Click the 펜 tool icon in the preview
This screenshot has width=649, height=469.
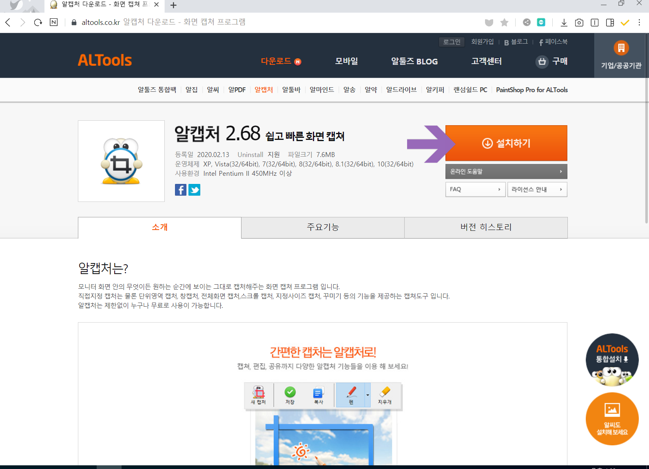click(x=351, y=395)
